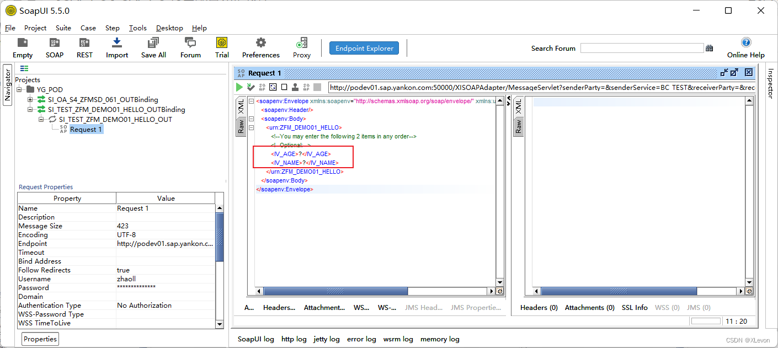The height and width of the screenshot is (348, 778).
Task: Click the add-to-TestCase checkmark icon
Action: 251,87
